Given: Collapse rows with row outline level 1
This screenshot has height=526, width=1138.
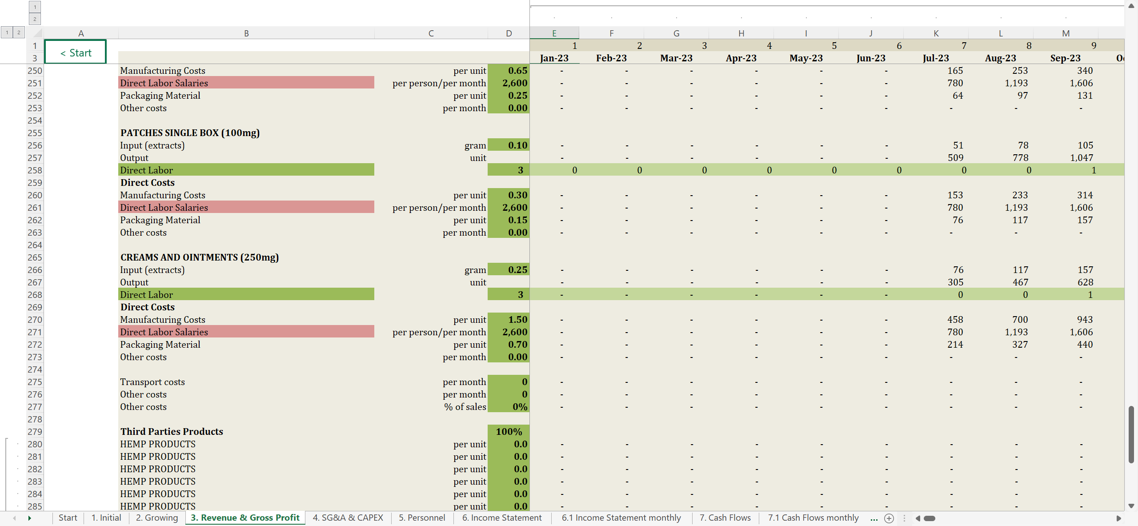Looking at the screenshot, I should click(x=7, y=32).
